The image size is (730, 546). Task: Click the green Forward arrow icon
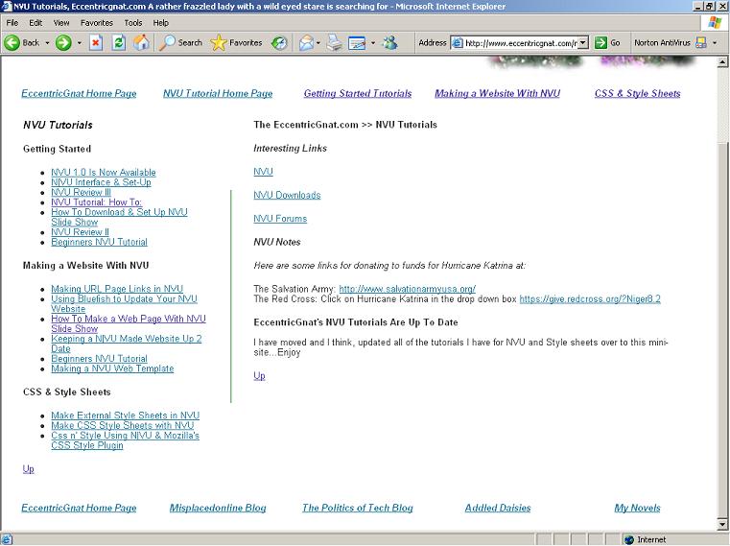62,42
